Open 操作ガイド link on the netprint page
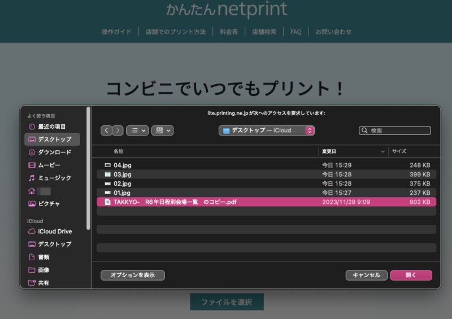The height and width of the screenshot is (319, 452). point(116,32)
